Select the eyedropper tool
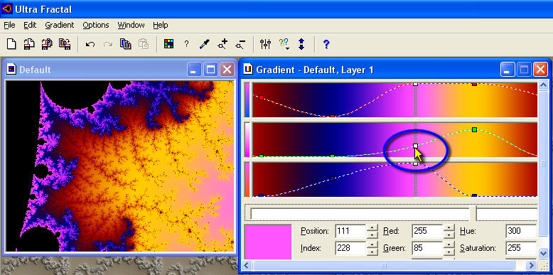This screenshot has width=553, height=275. coord(204,44)
